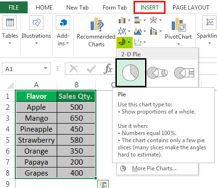Viewport: 217px width, 188px height.
Task: Click the Add-ins store icon
Action: [x=63, y=22]
